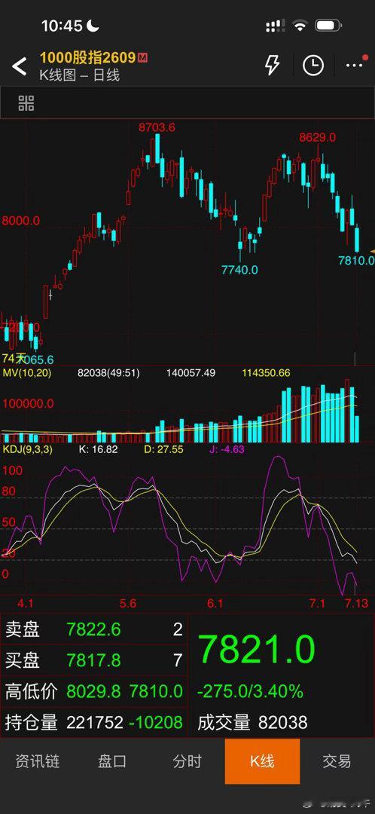Switch to the 资讯链 tab
Viewport: 375px width, 814px height.
38,761
